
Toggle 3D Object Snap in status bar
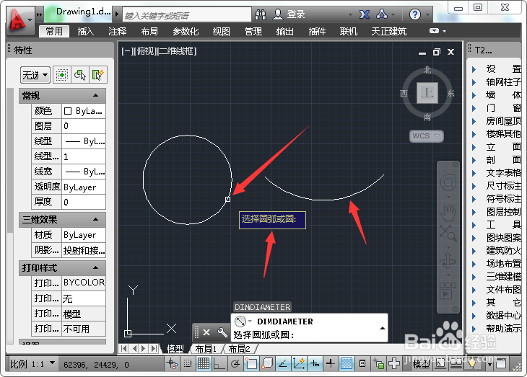(x=267, y=363)
